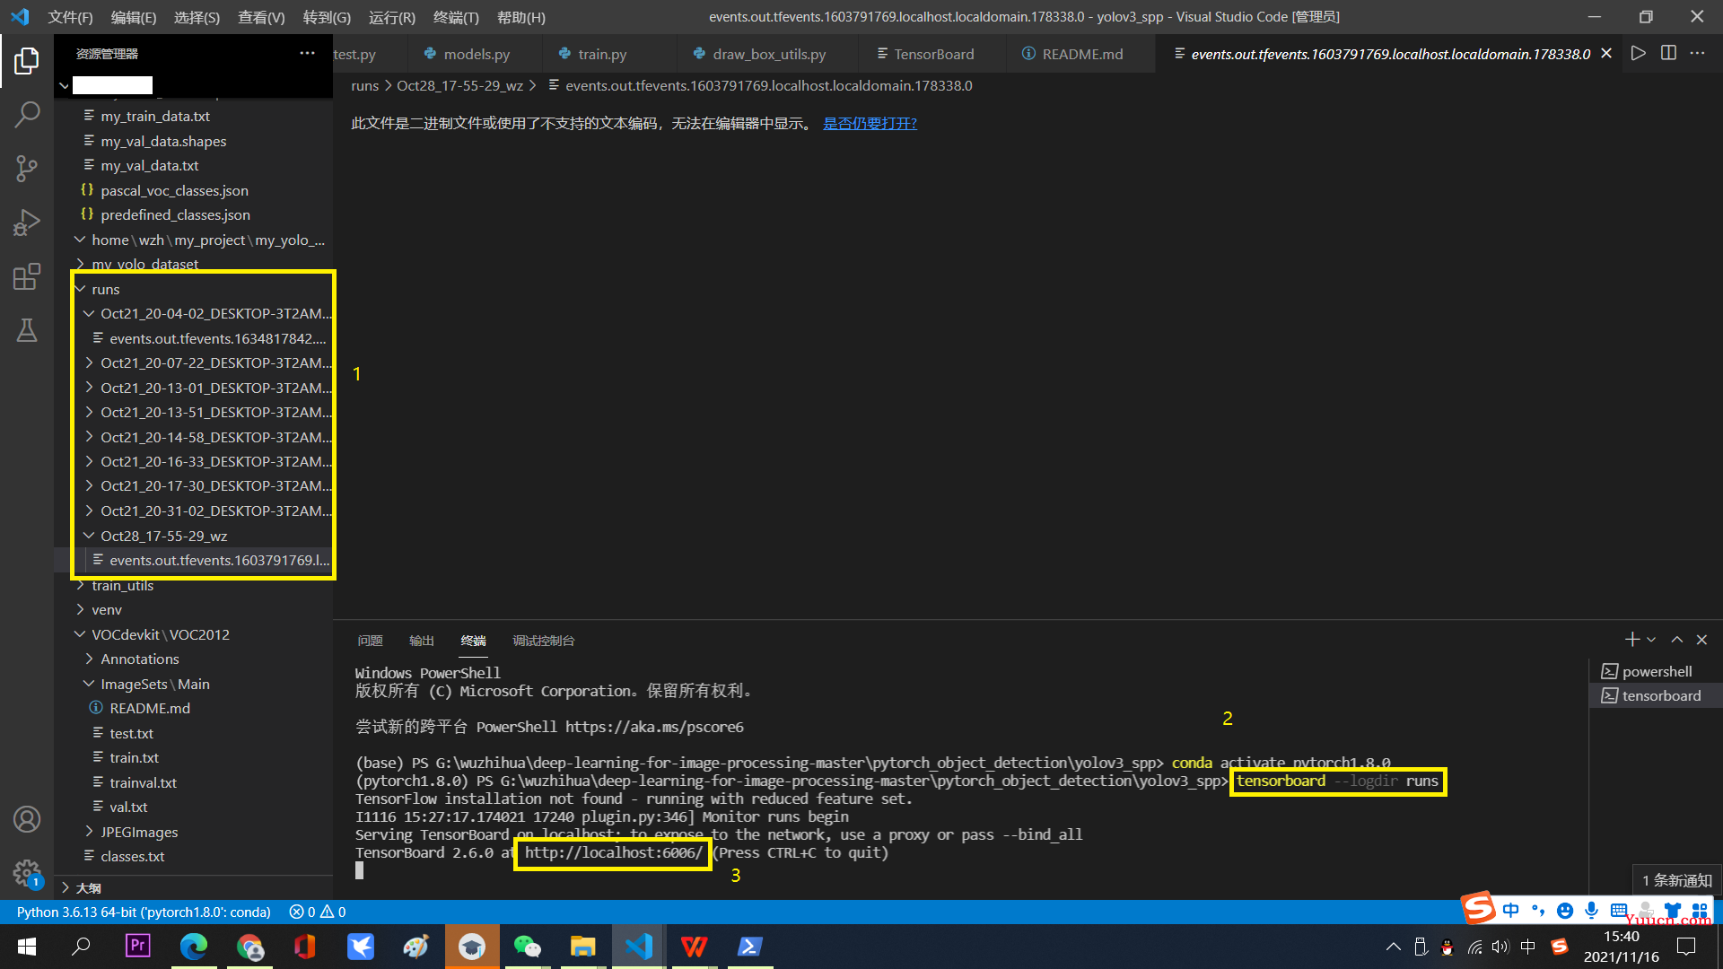Launch Adobe Premiere from taskbar
This screenshot has height=969, width=1723.
pos(137,947)
